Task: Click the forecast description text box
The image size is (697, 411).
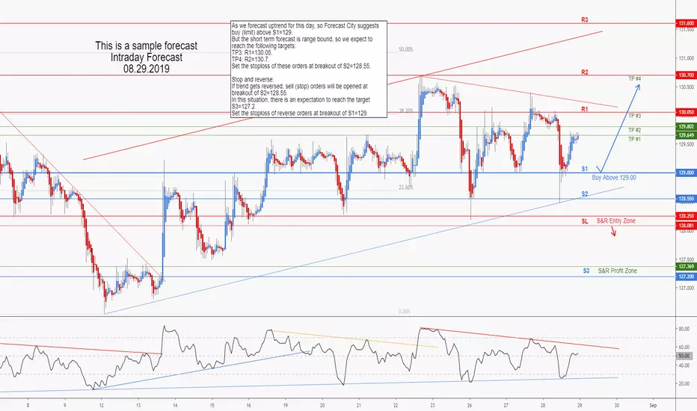Action: (309, 69)
